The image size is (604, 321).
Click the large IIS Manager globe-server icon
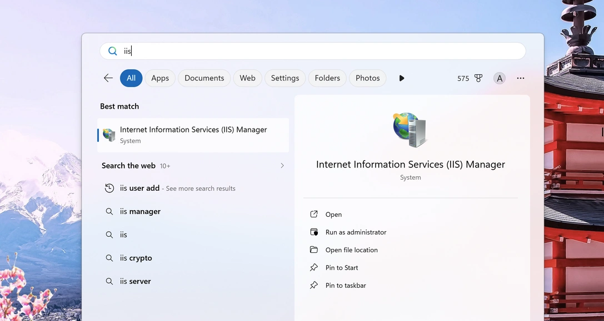pyautogui.click(x=410, y=130)
